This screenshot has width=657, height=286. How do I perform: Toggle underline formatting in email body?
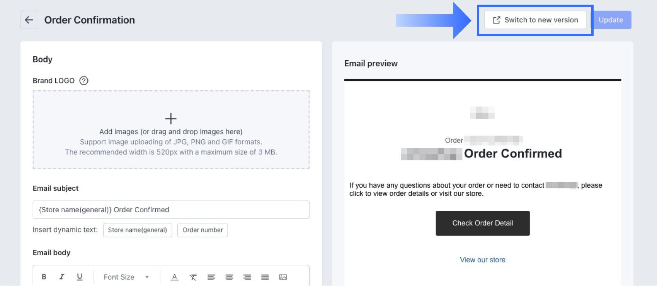(80, 277)
